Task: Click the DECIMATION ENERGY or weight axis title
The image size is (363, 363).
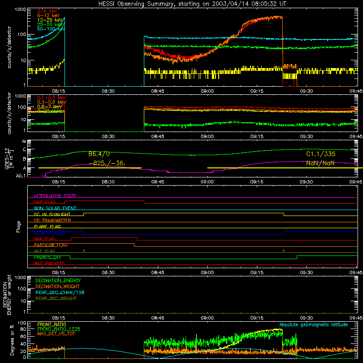Action: (7, 294)
